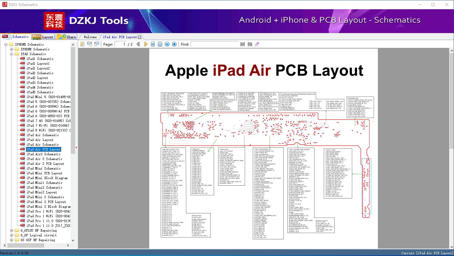Click the find-previous icon near the Find box
The height and width of the screenshot is (256, 454).
[242, 44]
